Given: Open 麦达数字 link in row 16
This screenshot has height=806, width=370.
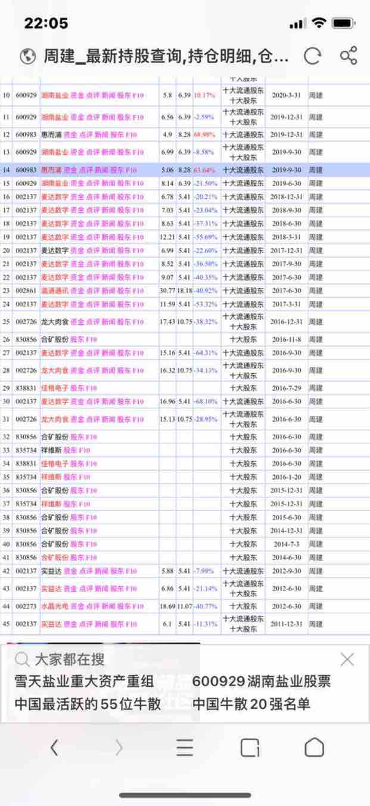Looking at the screenshot, I should click(54, 197).
